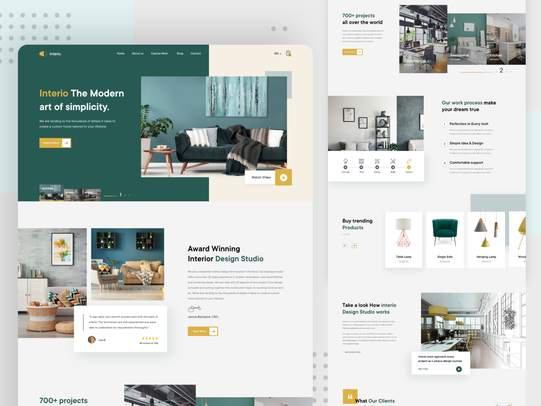Go to next trending product arrow
541x406 pixels.
pos(354,246)
